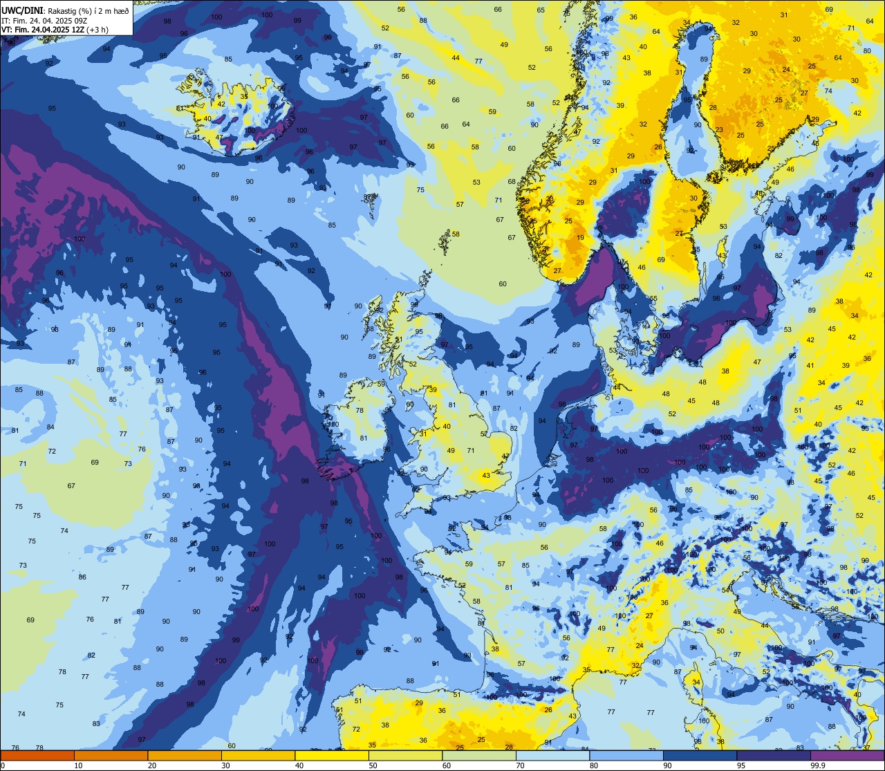The width and height of the screenshot is (885, 771).
Task: Click the legend label '60' under the color bar
Action: 447,765
